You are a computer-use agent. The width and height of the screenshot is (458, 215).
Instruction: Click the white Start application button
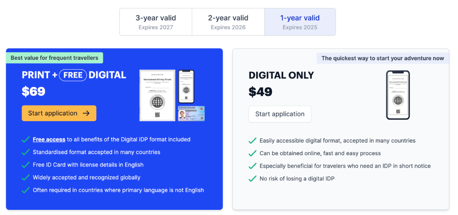280,114
